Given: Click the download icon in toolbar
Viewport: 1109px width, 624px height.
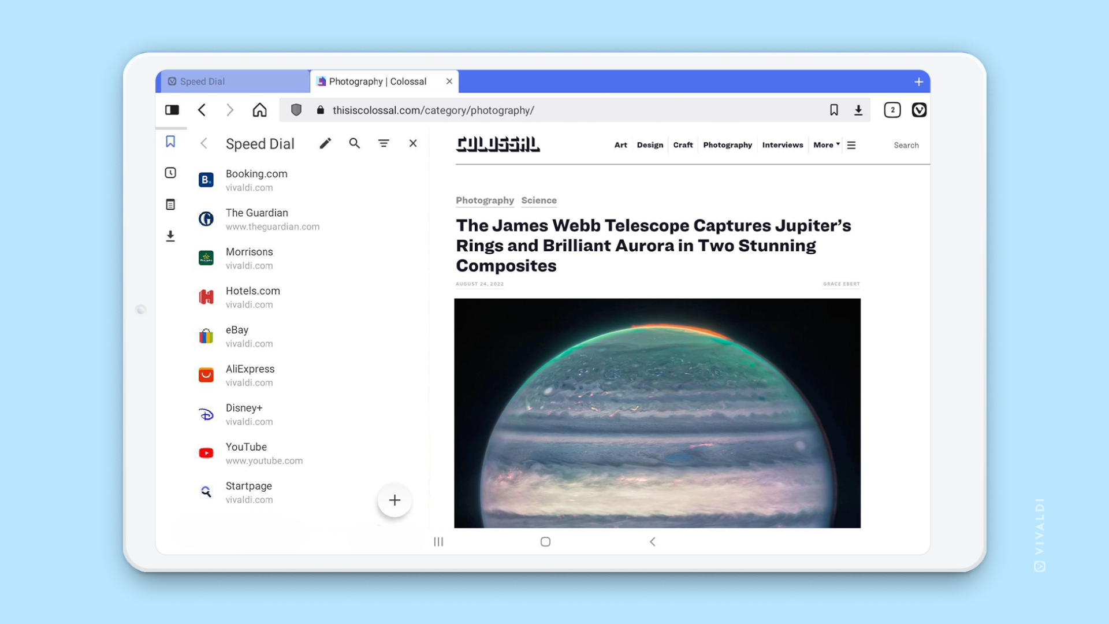Looking at the screenshot, I should (859, 110).
